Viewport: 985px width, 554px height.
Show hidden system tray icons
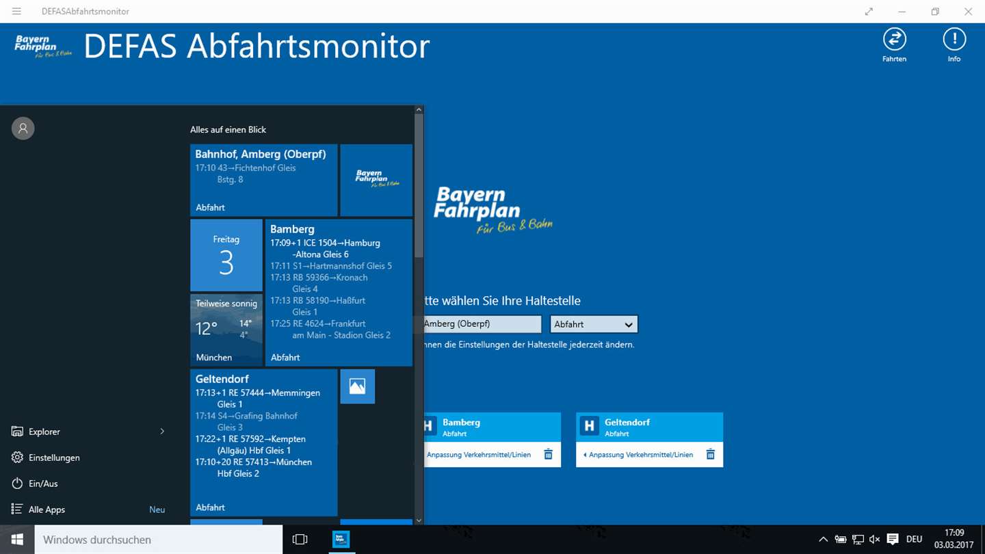(823, 540)
